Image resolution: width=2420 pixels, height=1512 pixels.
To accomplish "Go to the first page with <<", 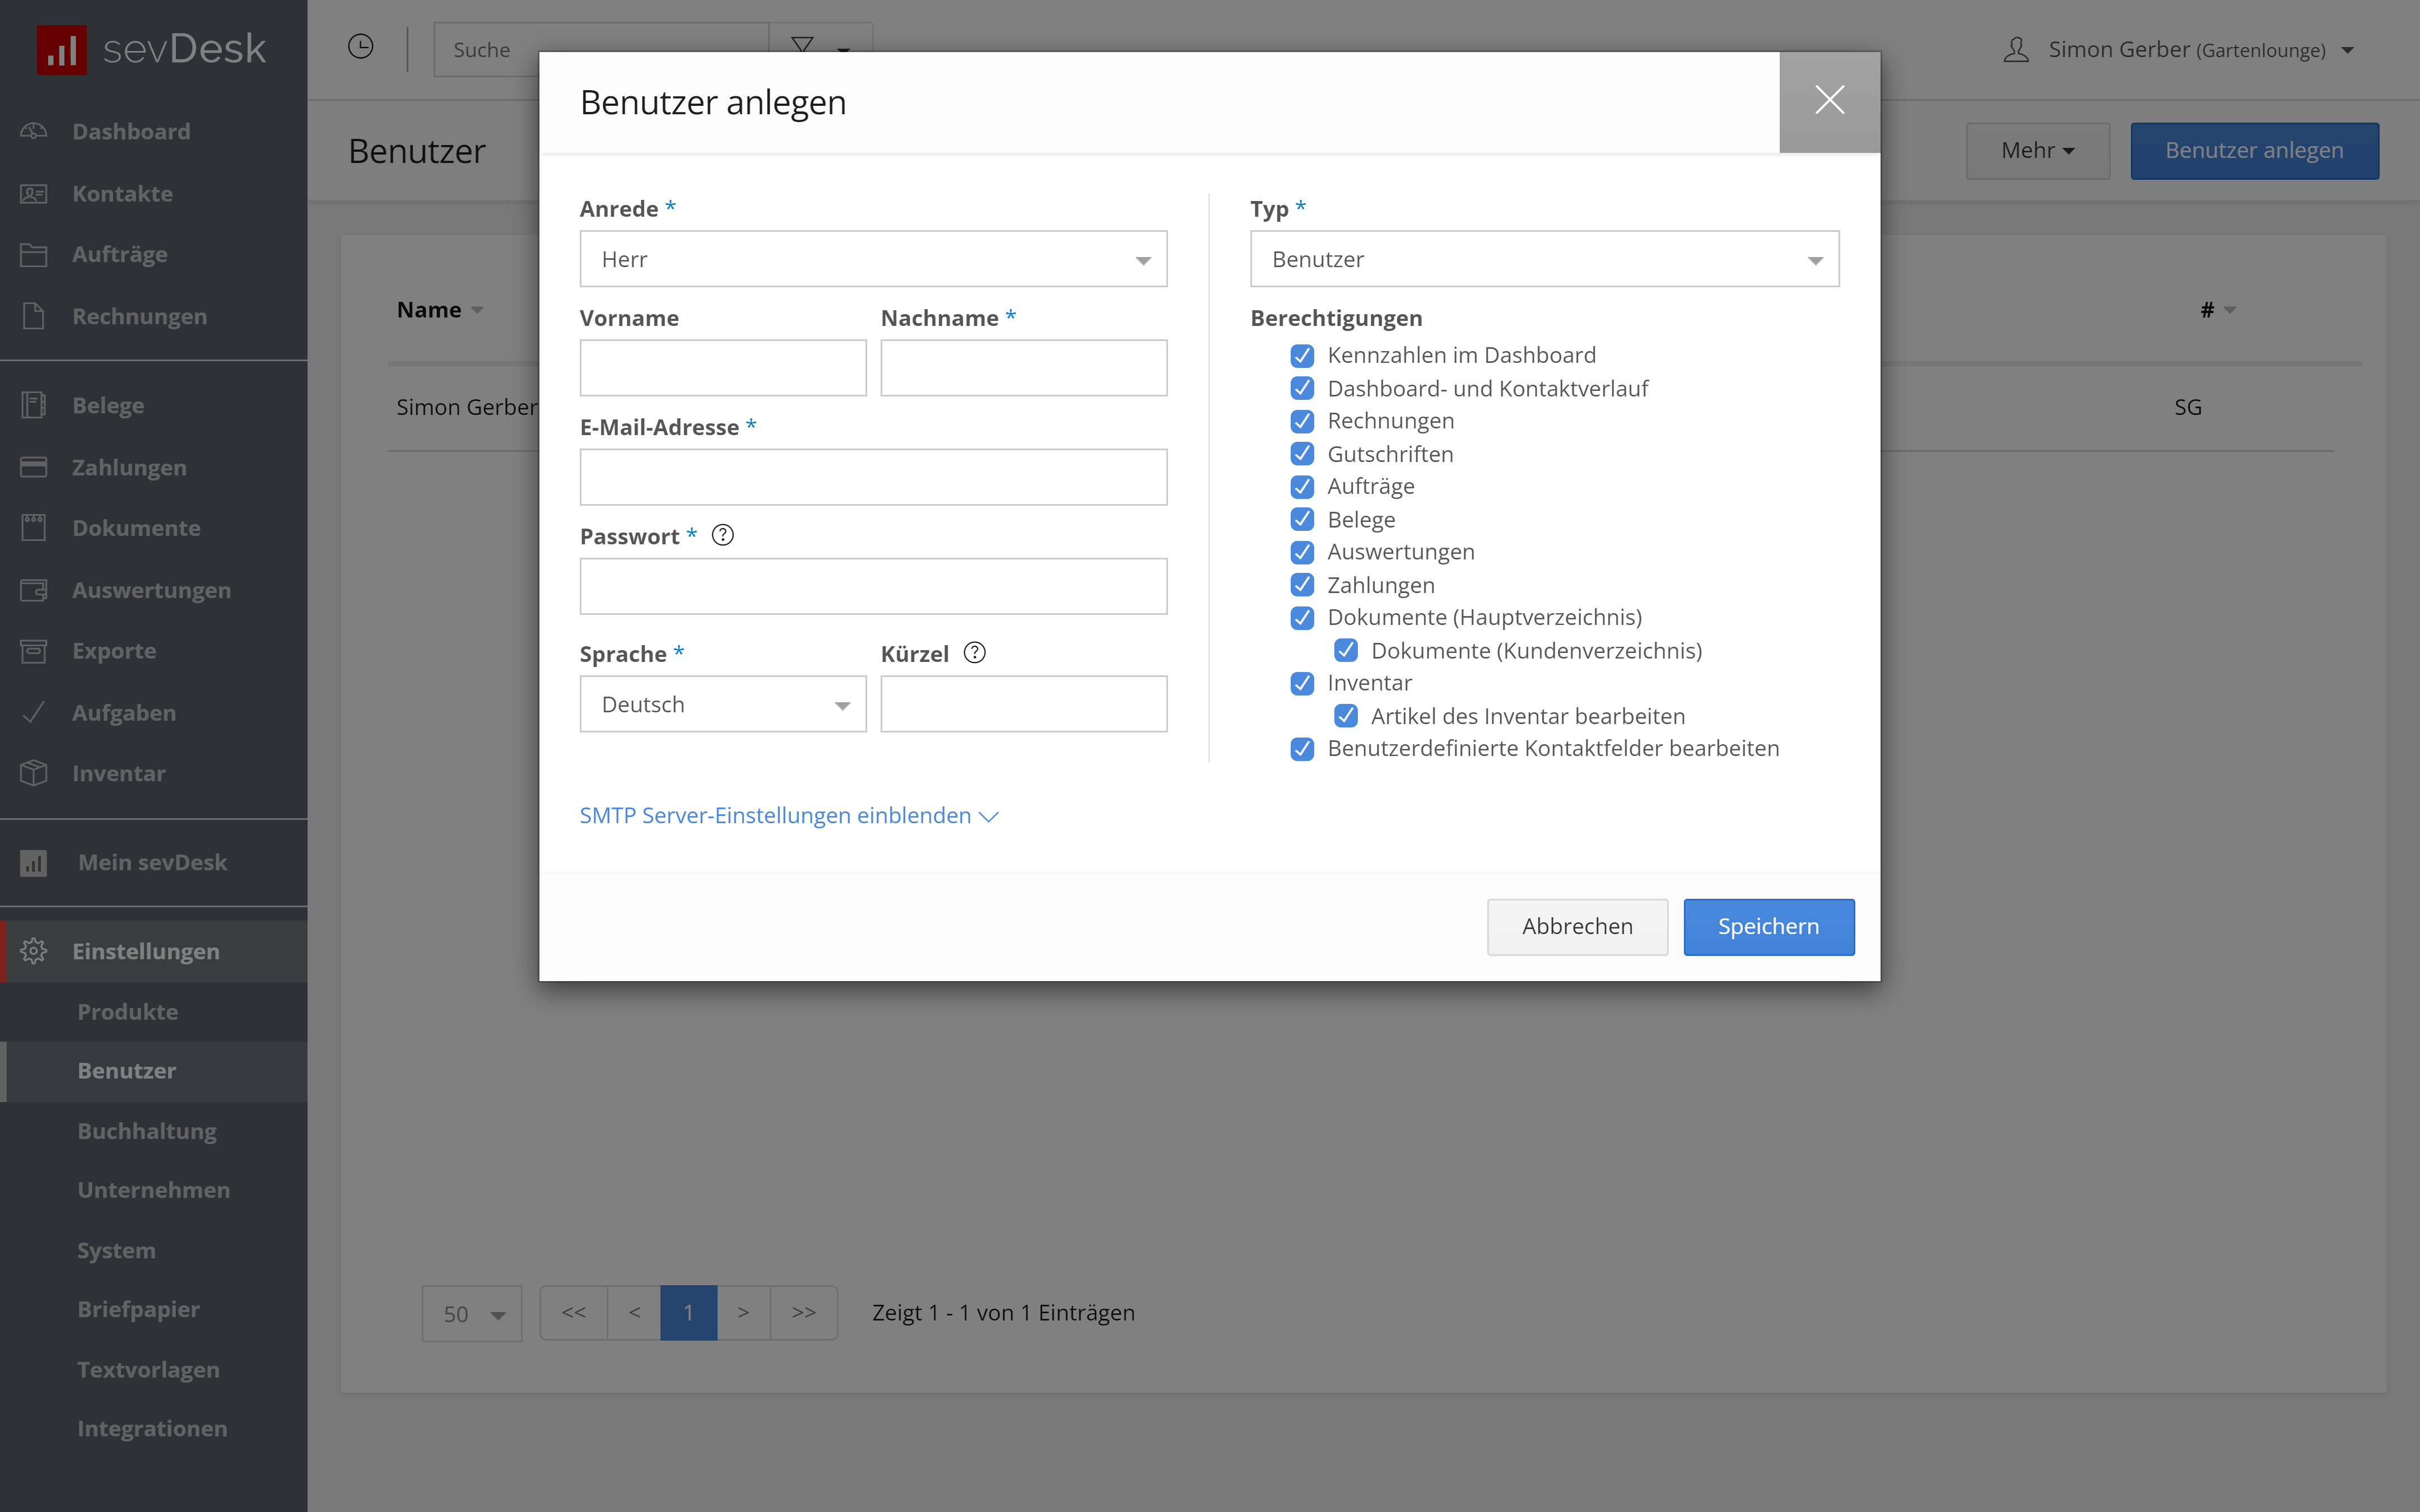I will (574, 1312).
